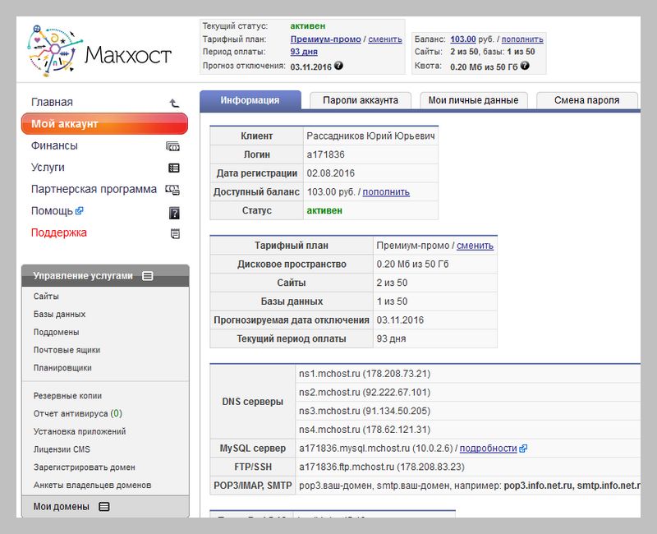Expand the Мои домены panel
The image size is (657, 534).
click(104, 506)
